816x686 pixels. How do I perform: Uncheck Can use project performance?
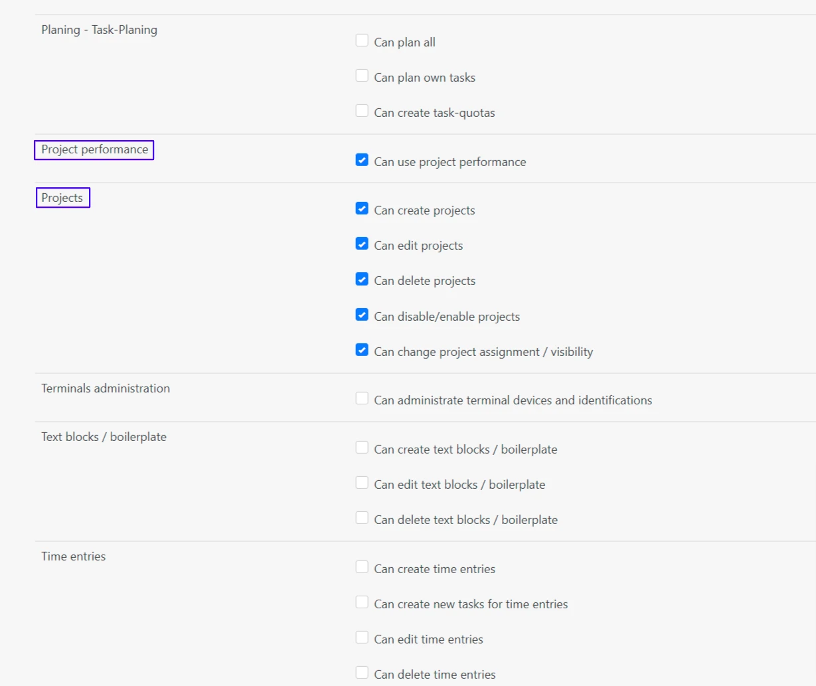[362, 160]
